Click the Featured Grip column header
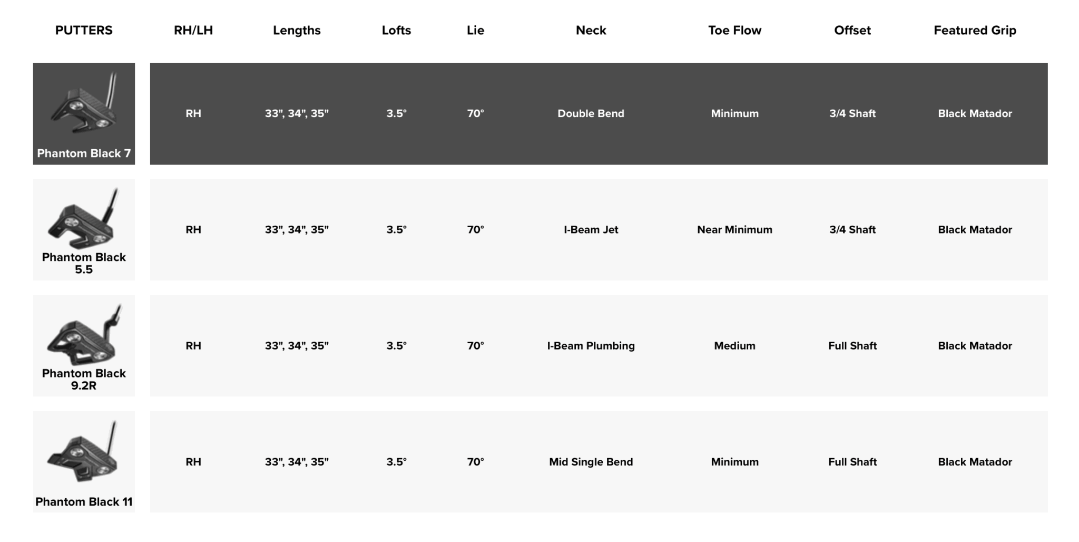The width and height of the screenshot is (1079, 542). 975,31
